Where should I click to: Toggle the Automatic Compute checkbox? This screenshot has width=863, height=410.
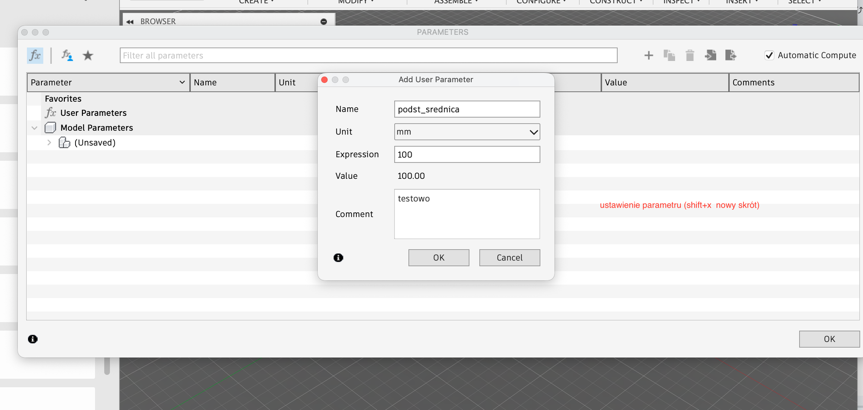click(x=769, y=56)
